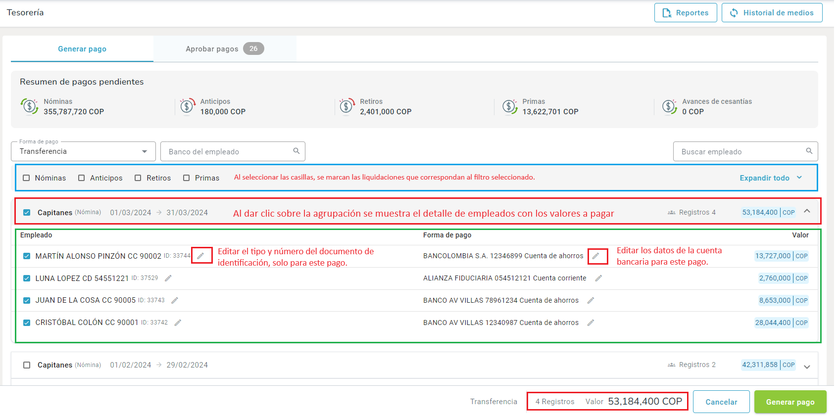Click the Empleado column header
The image size is (836, 416).
click(x=36, y=235)
